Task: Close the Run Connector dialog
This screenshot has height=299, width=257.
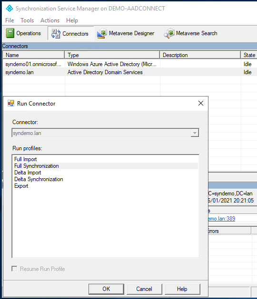Action: pyautogui.click(x=201, y=103)
